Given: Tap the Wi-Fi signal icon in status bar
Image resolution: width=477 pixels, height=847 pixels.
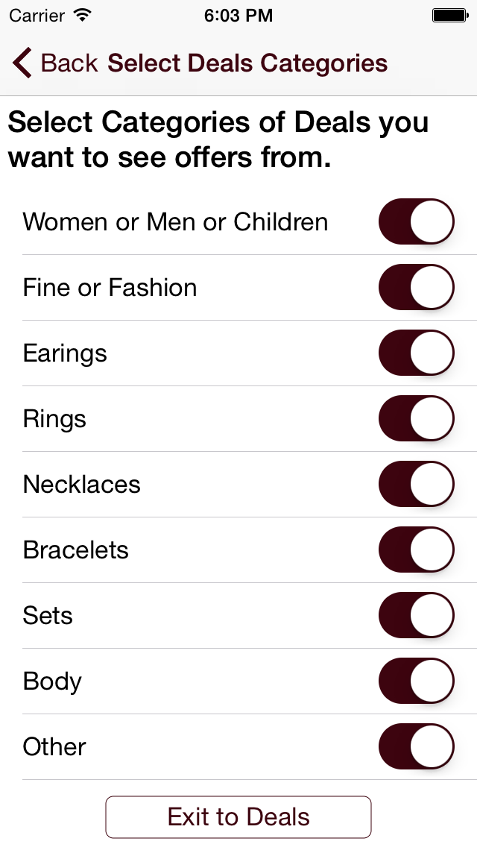Looking at the screenshot, I should pyautogui.click(x=82, y=15).
